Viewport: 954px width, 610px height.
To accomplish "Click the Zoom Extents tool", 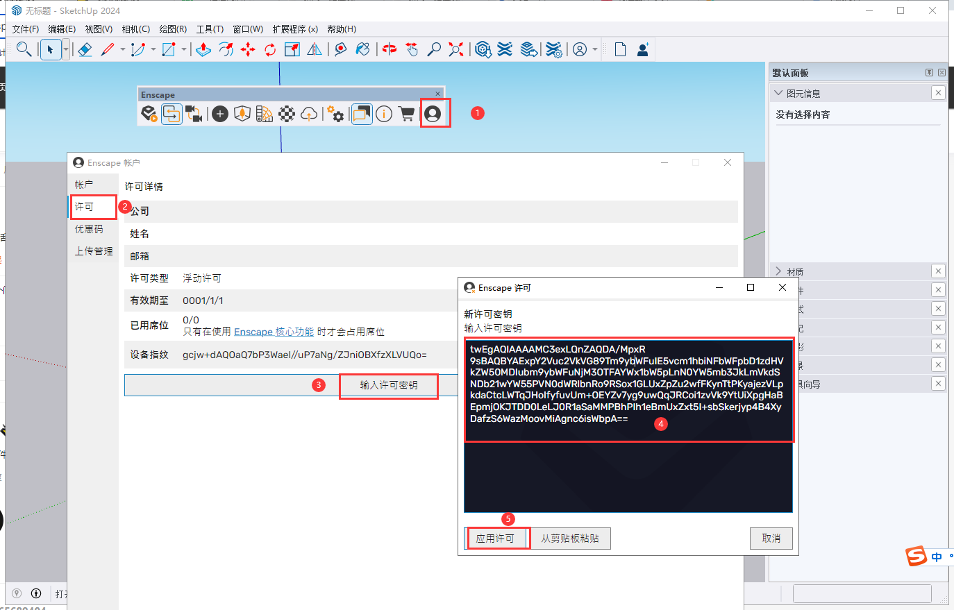I will (456, 49).
